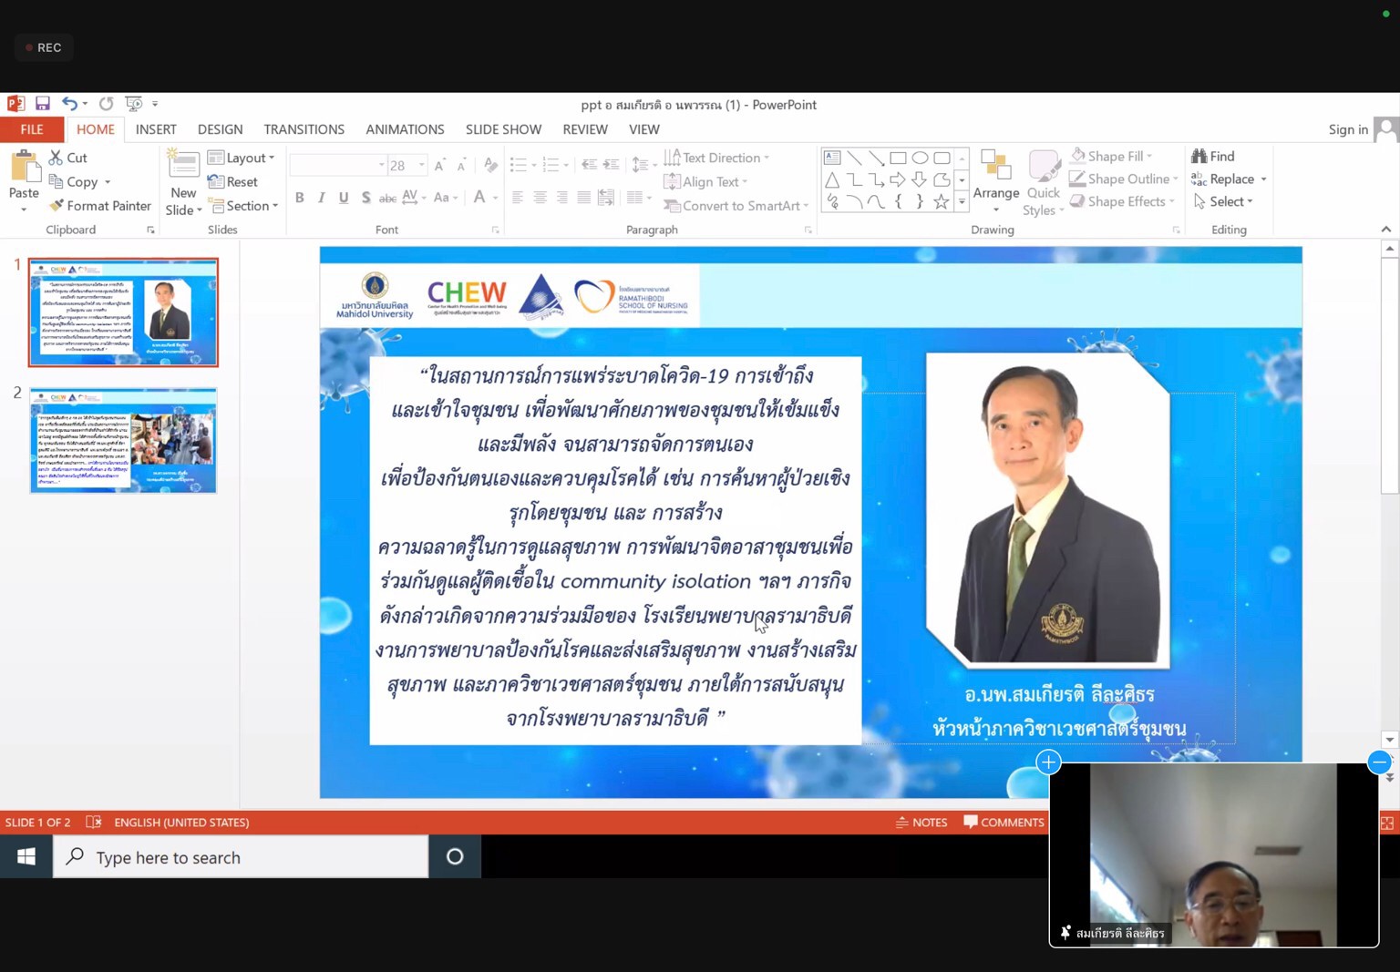Screen dimensions: 1400x972
Task: Select Align Left paragraph alignment
Action: [x=518, y=198]
